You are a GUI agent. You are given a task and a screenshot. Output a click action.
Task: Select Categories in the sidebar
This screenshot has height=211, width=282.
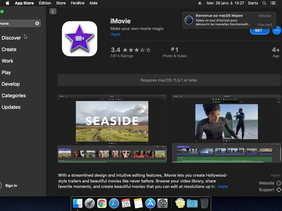[x=14, y=95]
